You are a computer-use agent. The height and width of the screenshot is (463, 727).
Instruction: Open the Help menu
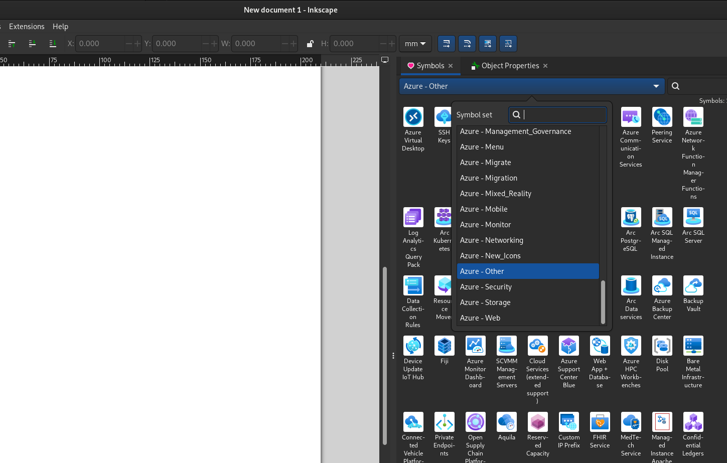coord(60,27)
